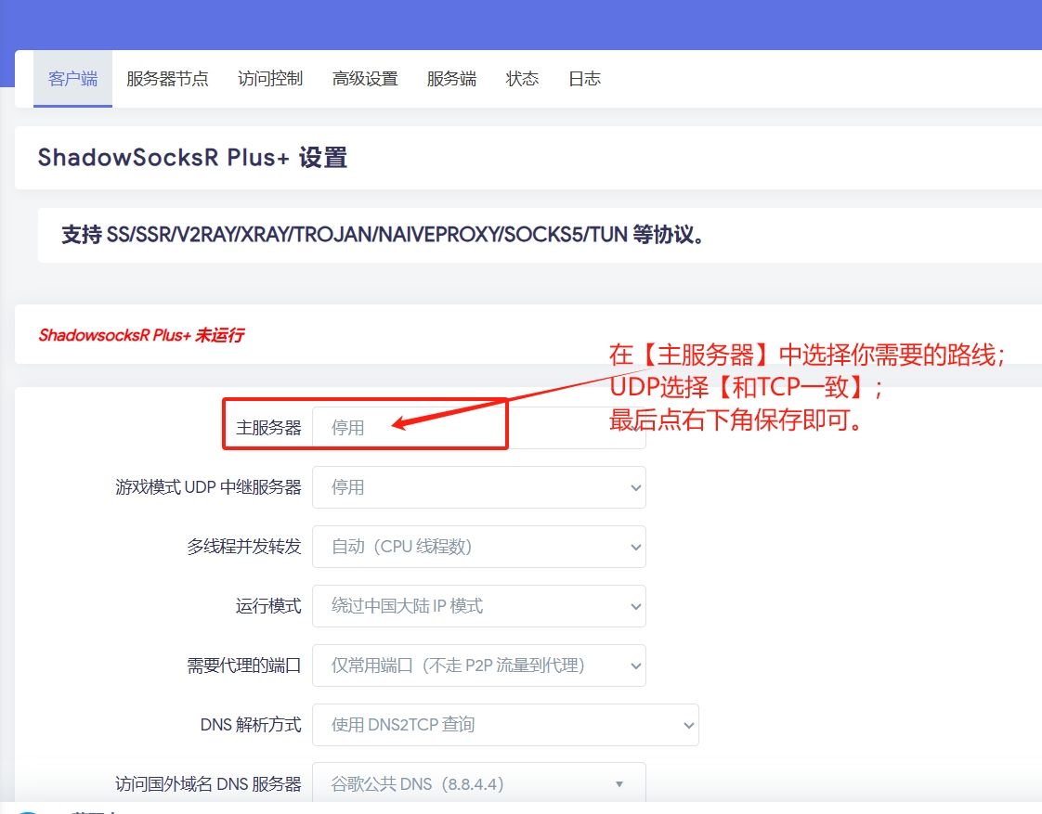Open the DNS 解析方式 dropdown

coord(505,725)
